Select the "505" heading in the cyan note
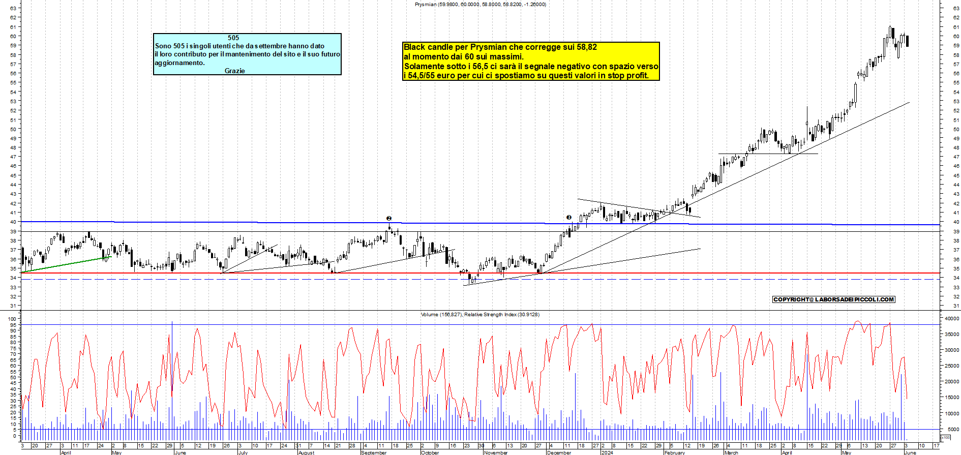 pos(233,38)
